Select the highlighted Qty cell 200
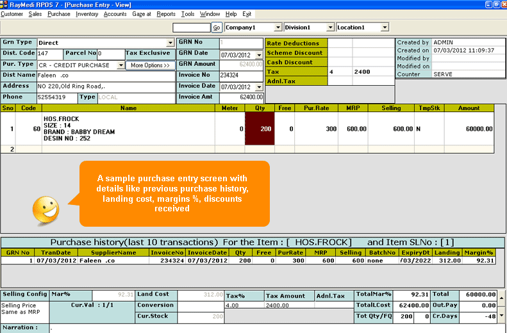 [x=260, y=129]
